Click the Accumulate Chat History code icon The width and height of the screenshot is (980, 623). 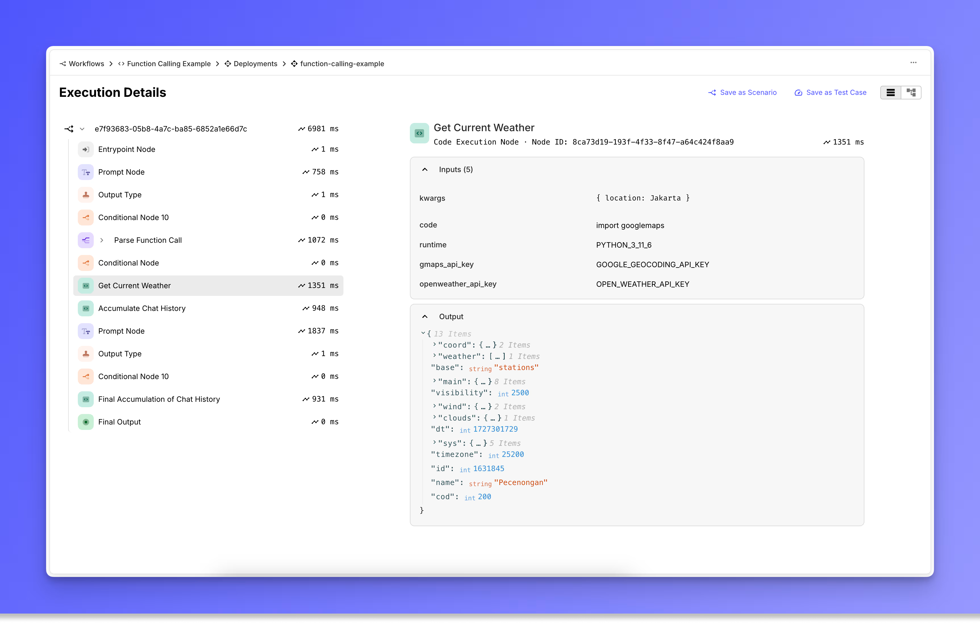[86, 308]
